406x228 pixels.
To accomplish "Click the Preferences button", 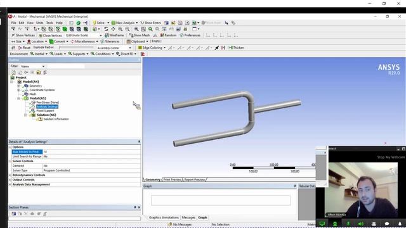I will pyautogui.click(x=190, y=35).
